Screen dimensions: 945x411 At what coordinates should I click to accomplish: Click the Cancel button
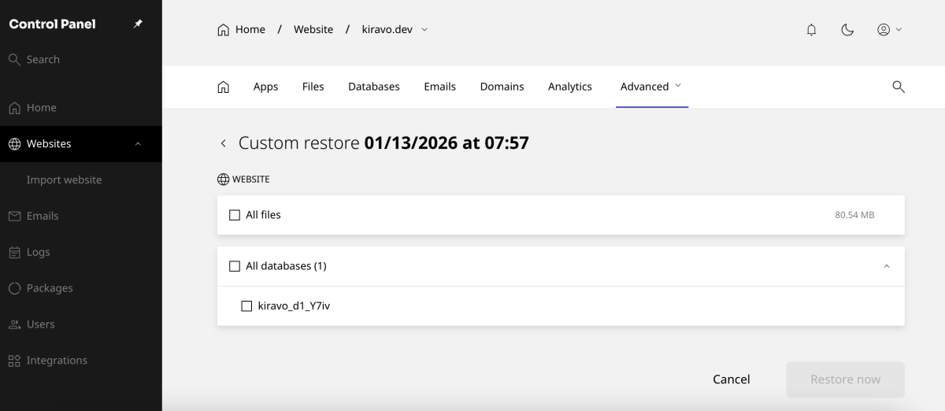click(x=731, y=380)
